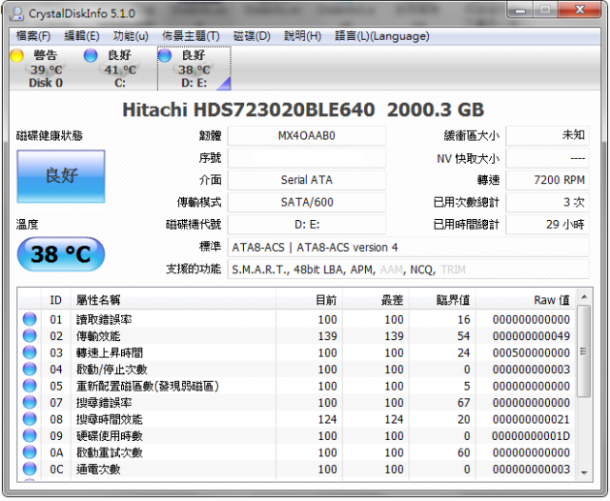This screenshot has width=610, height=501.
Task: Click the 38 °C temperature button
Action: (x=61, y=254)
